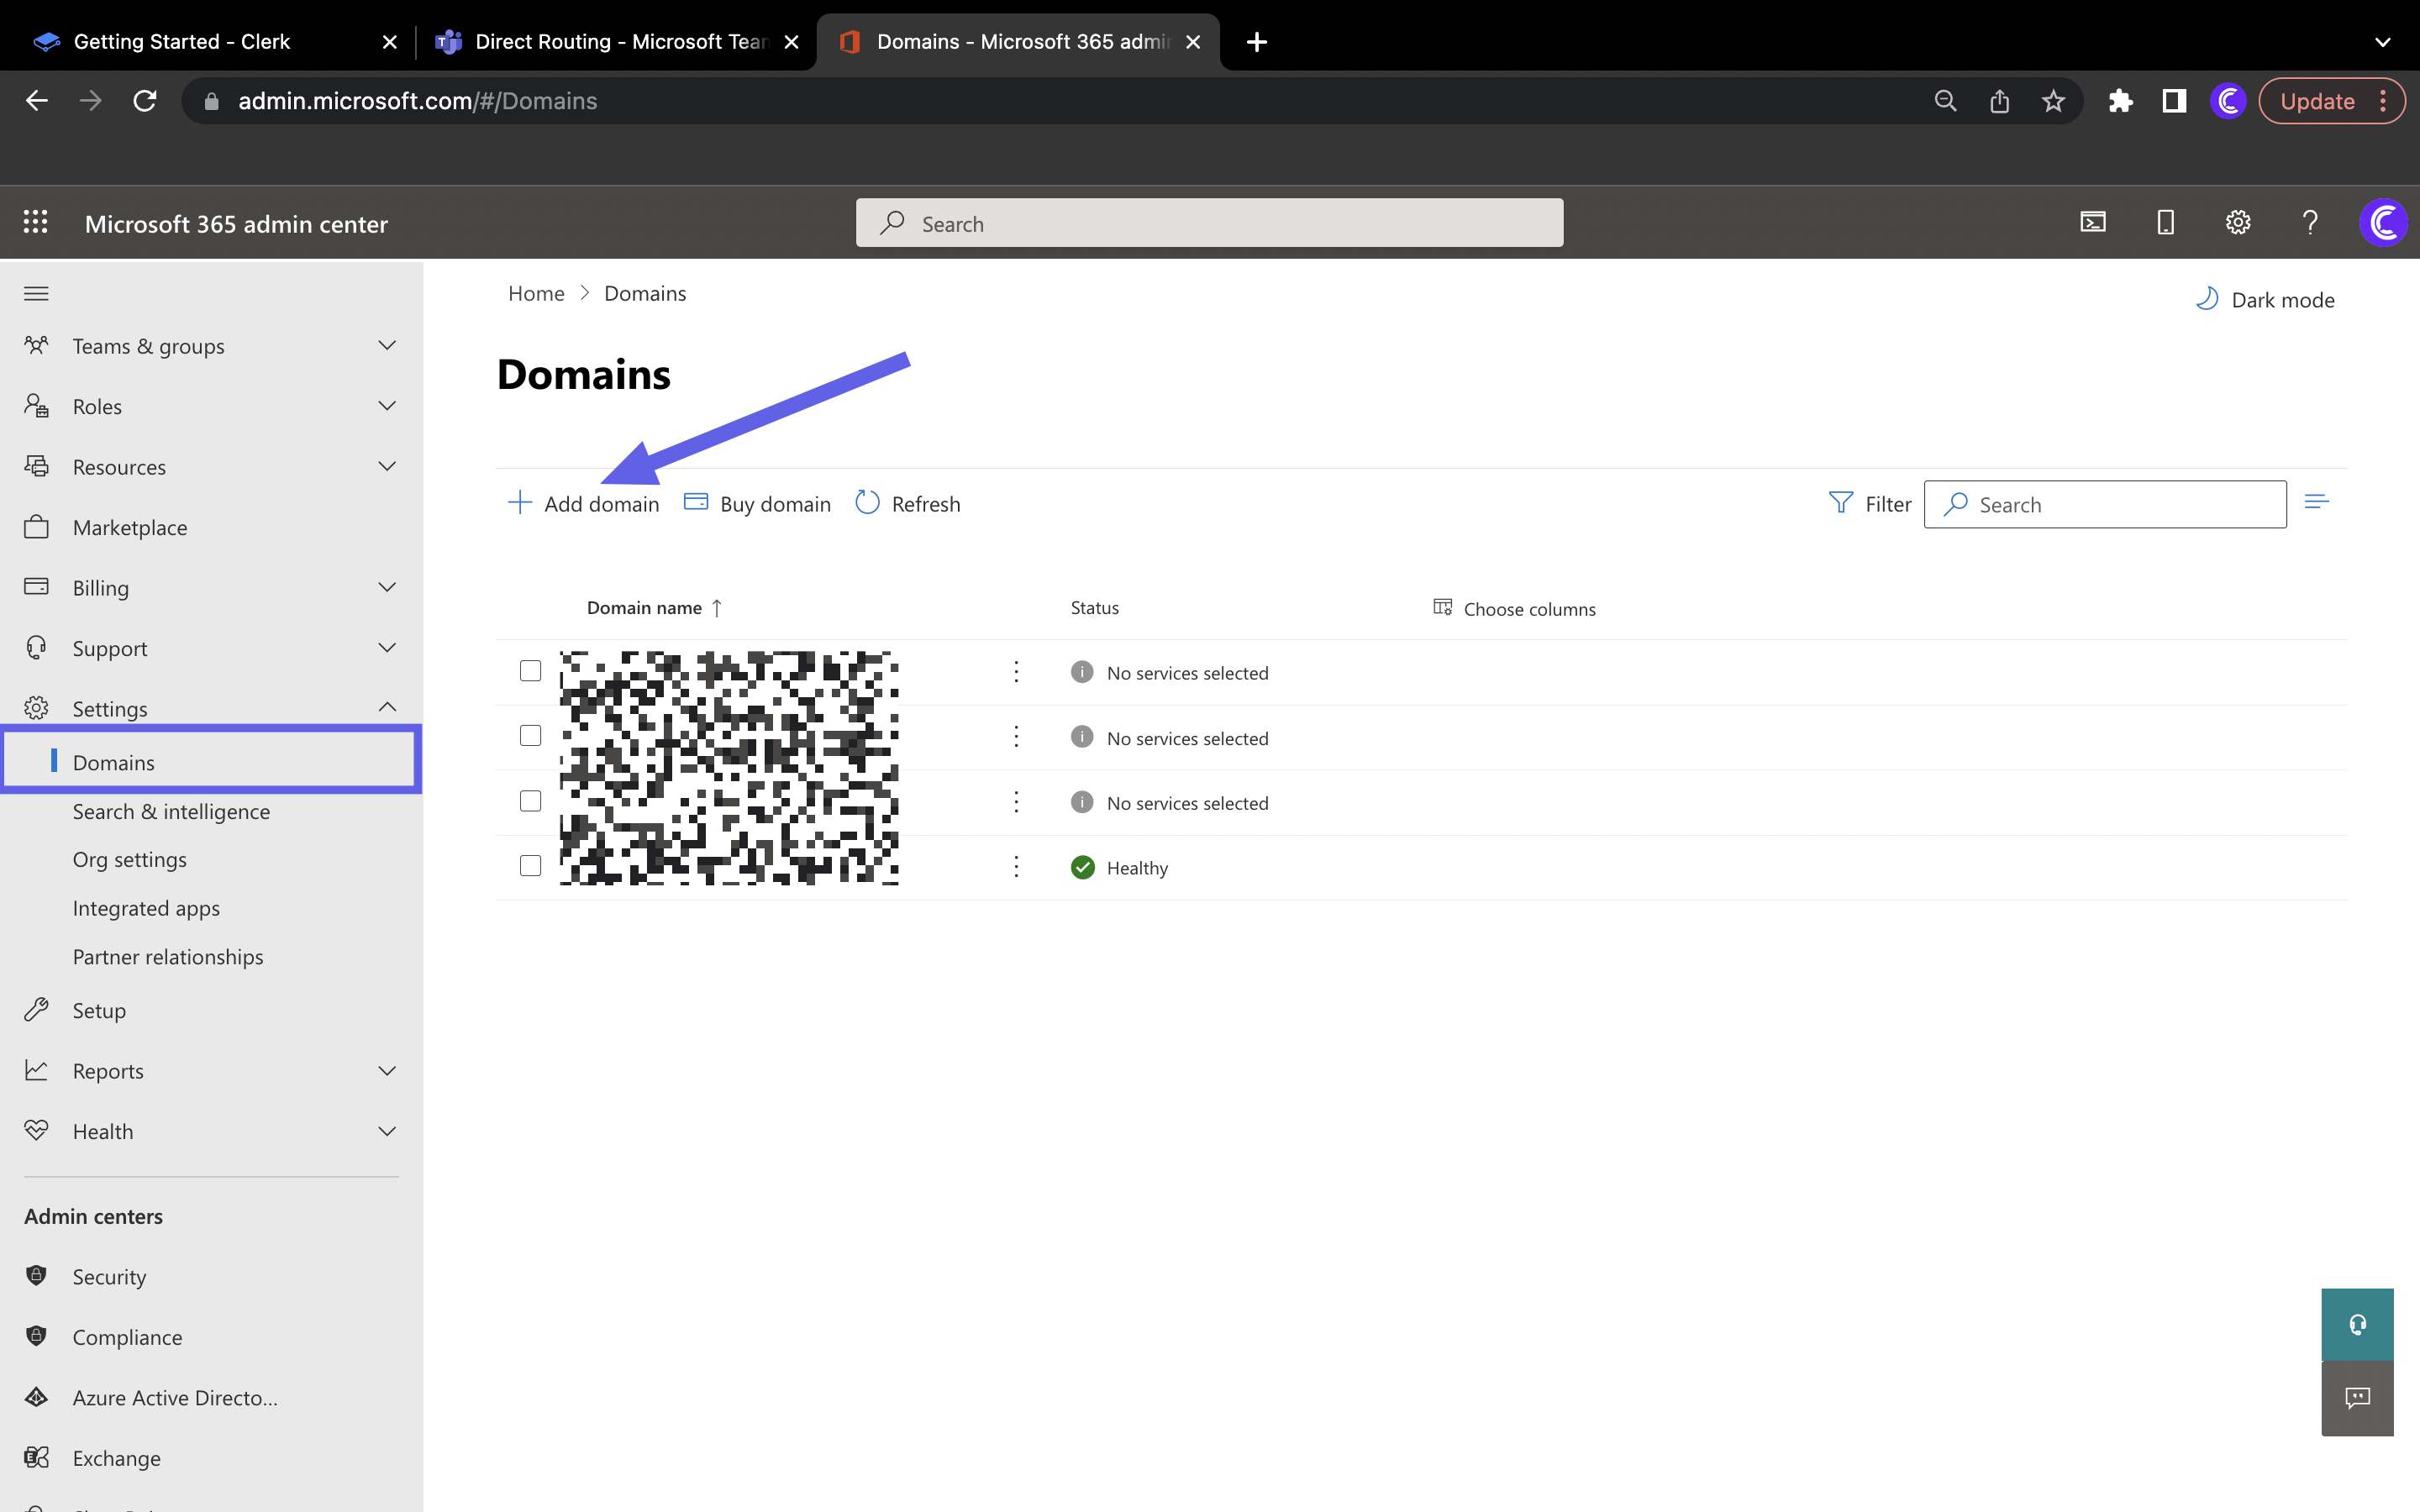This screenshot has height=1512, width=2420.
Task: Click the share page icon in address bar
Action: pos(1999,101)
